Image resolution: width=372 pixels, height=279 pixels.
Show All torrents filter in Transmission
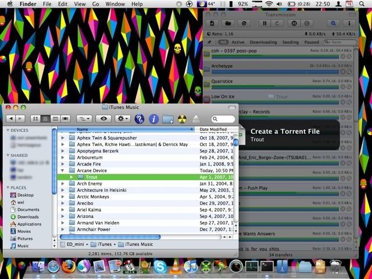[223, 42]
